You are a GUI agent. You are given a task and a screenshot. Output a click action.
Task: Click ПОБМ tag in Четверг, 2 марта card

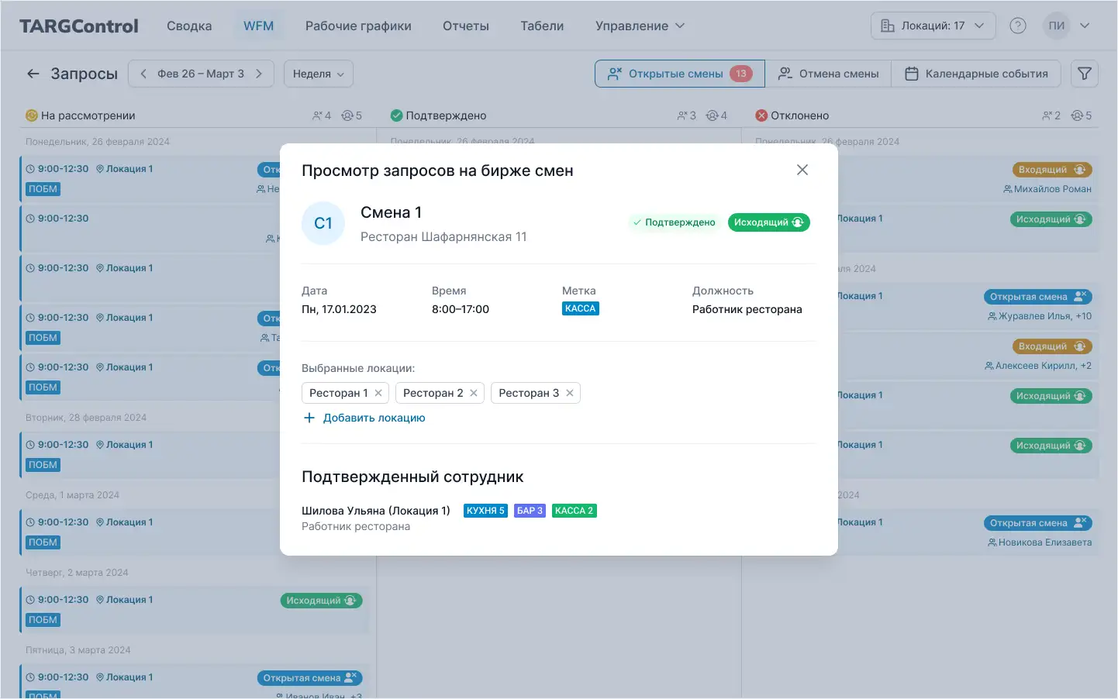pyautogui.click(x=43, y=620)
